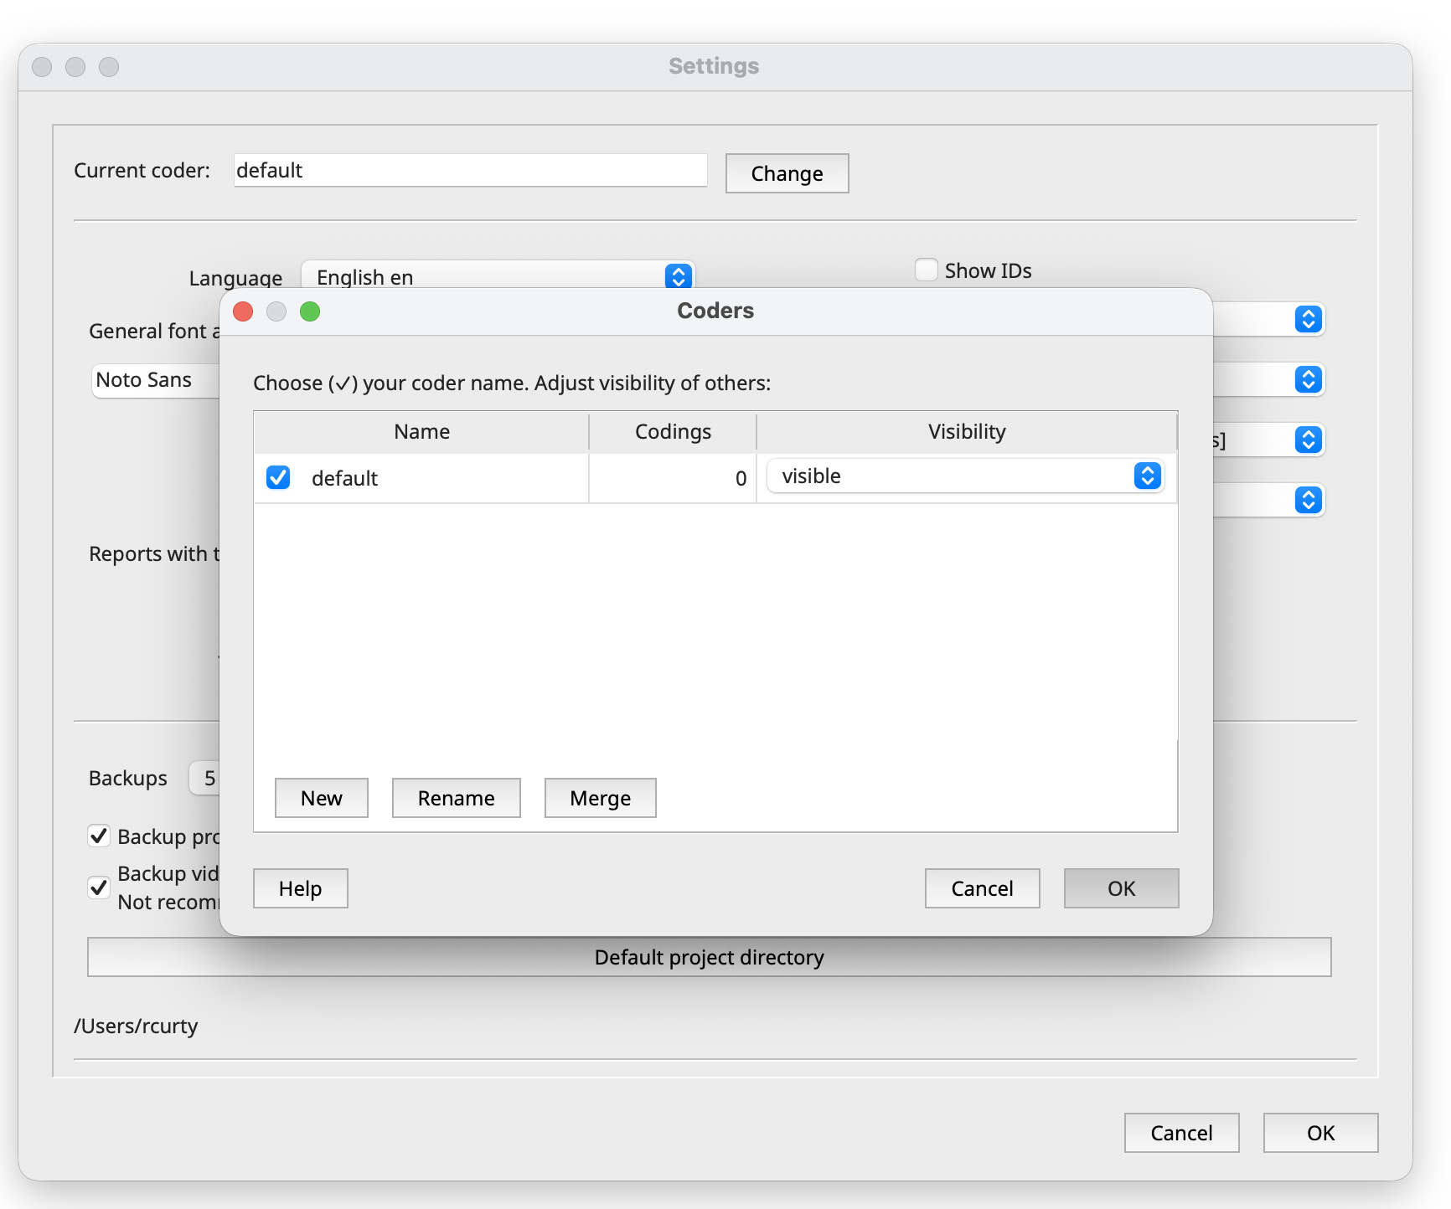Image resolution: width=1451 pixels, height=1209 pixels.
Task: Open Help in the Coders dialog
Action: pos(301,888)
